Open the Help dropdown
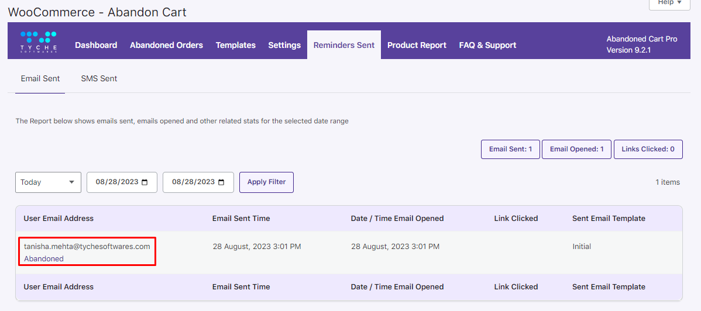This screenshot has width=701, height=311. [x=669, y=4]
